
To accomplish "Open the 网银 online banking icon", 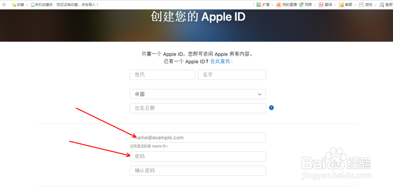I will pos(301,5).
